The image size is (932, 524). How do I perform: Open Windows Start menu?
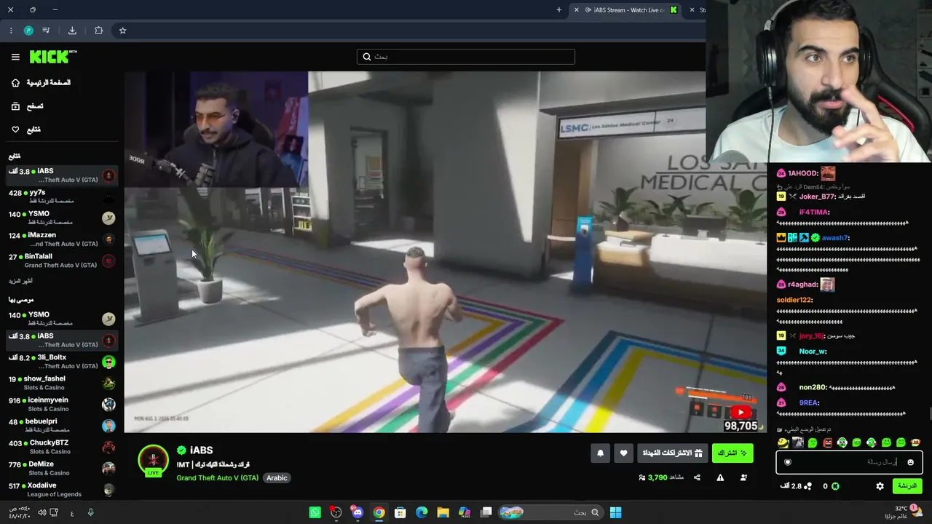tap(615, 512)
